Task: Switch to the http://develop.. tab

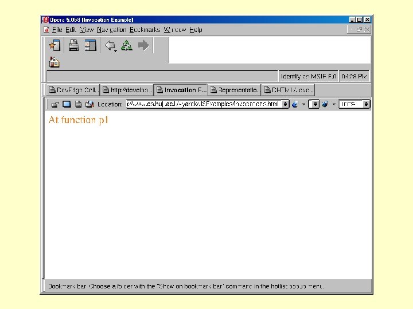Action: click(127, 90)
